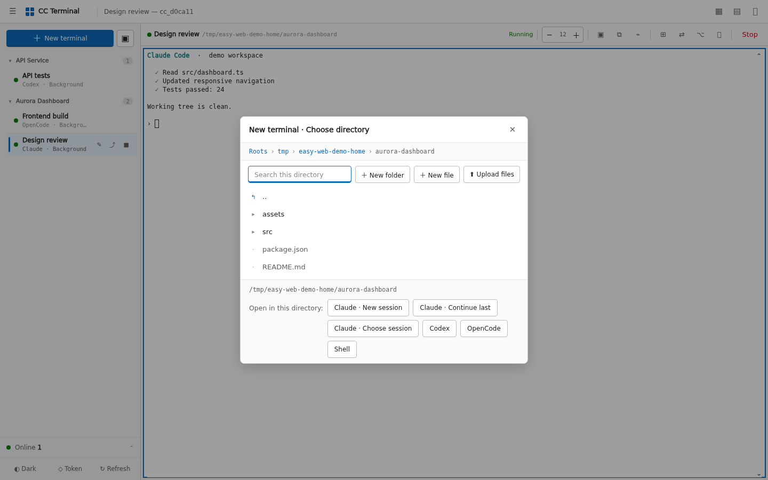Screen dimensions: 768x480
Task: Expand the assets folder arrow
Action: [x=253, y=214]
